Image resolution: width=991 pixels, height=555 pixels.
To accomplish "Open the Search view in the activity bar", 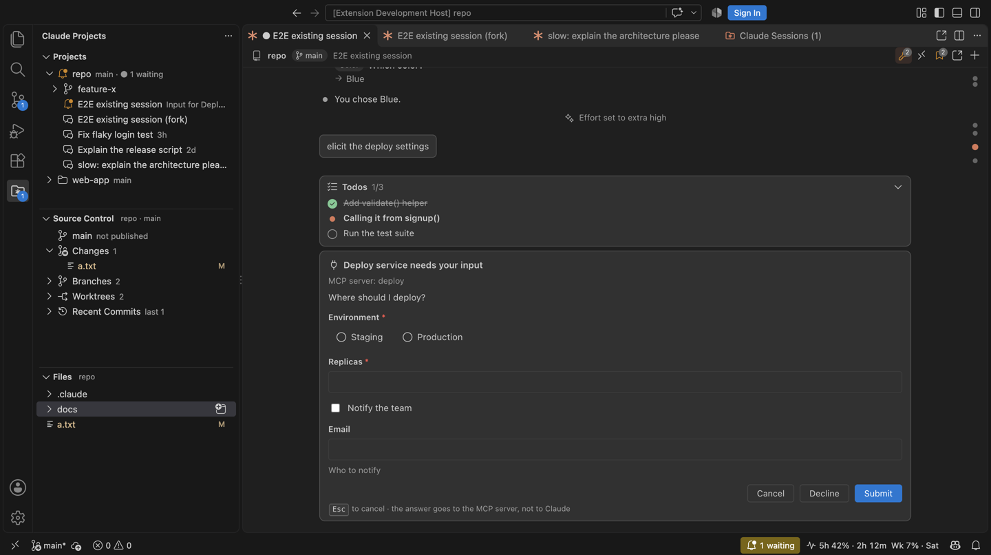I will [18, 70].
